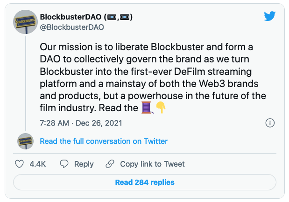Open BlockbusterDAO's large profile avatar
Viewport: 289px width, 202px height.
coord(25,22)
